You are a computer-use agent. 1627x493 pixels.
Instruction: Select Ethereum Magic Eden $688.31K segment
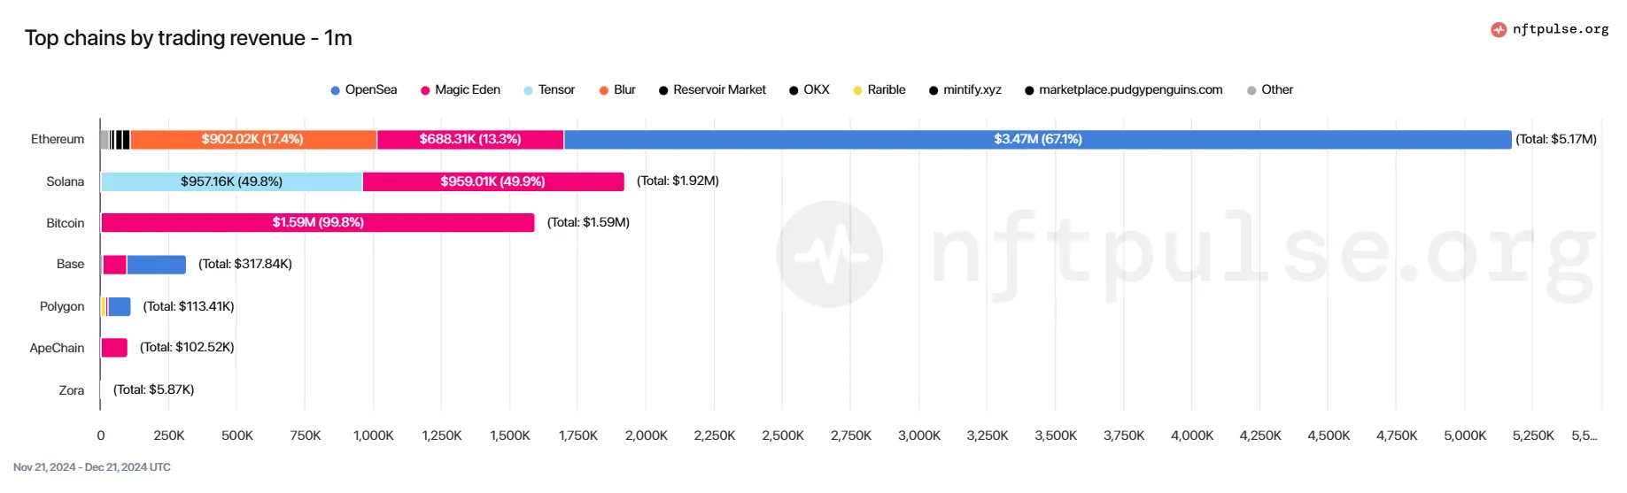coord(470,140)
